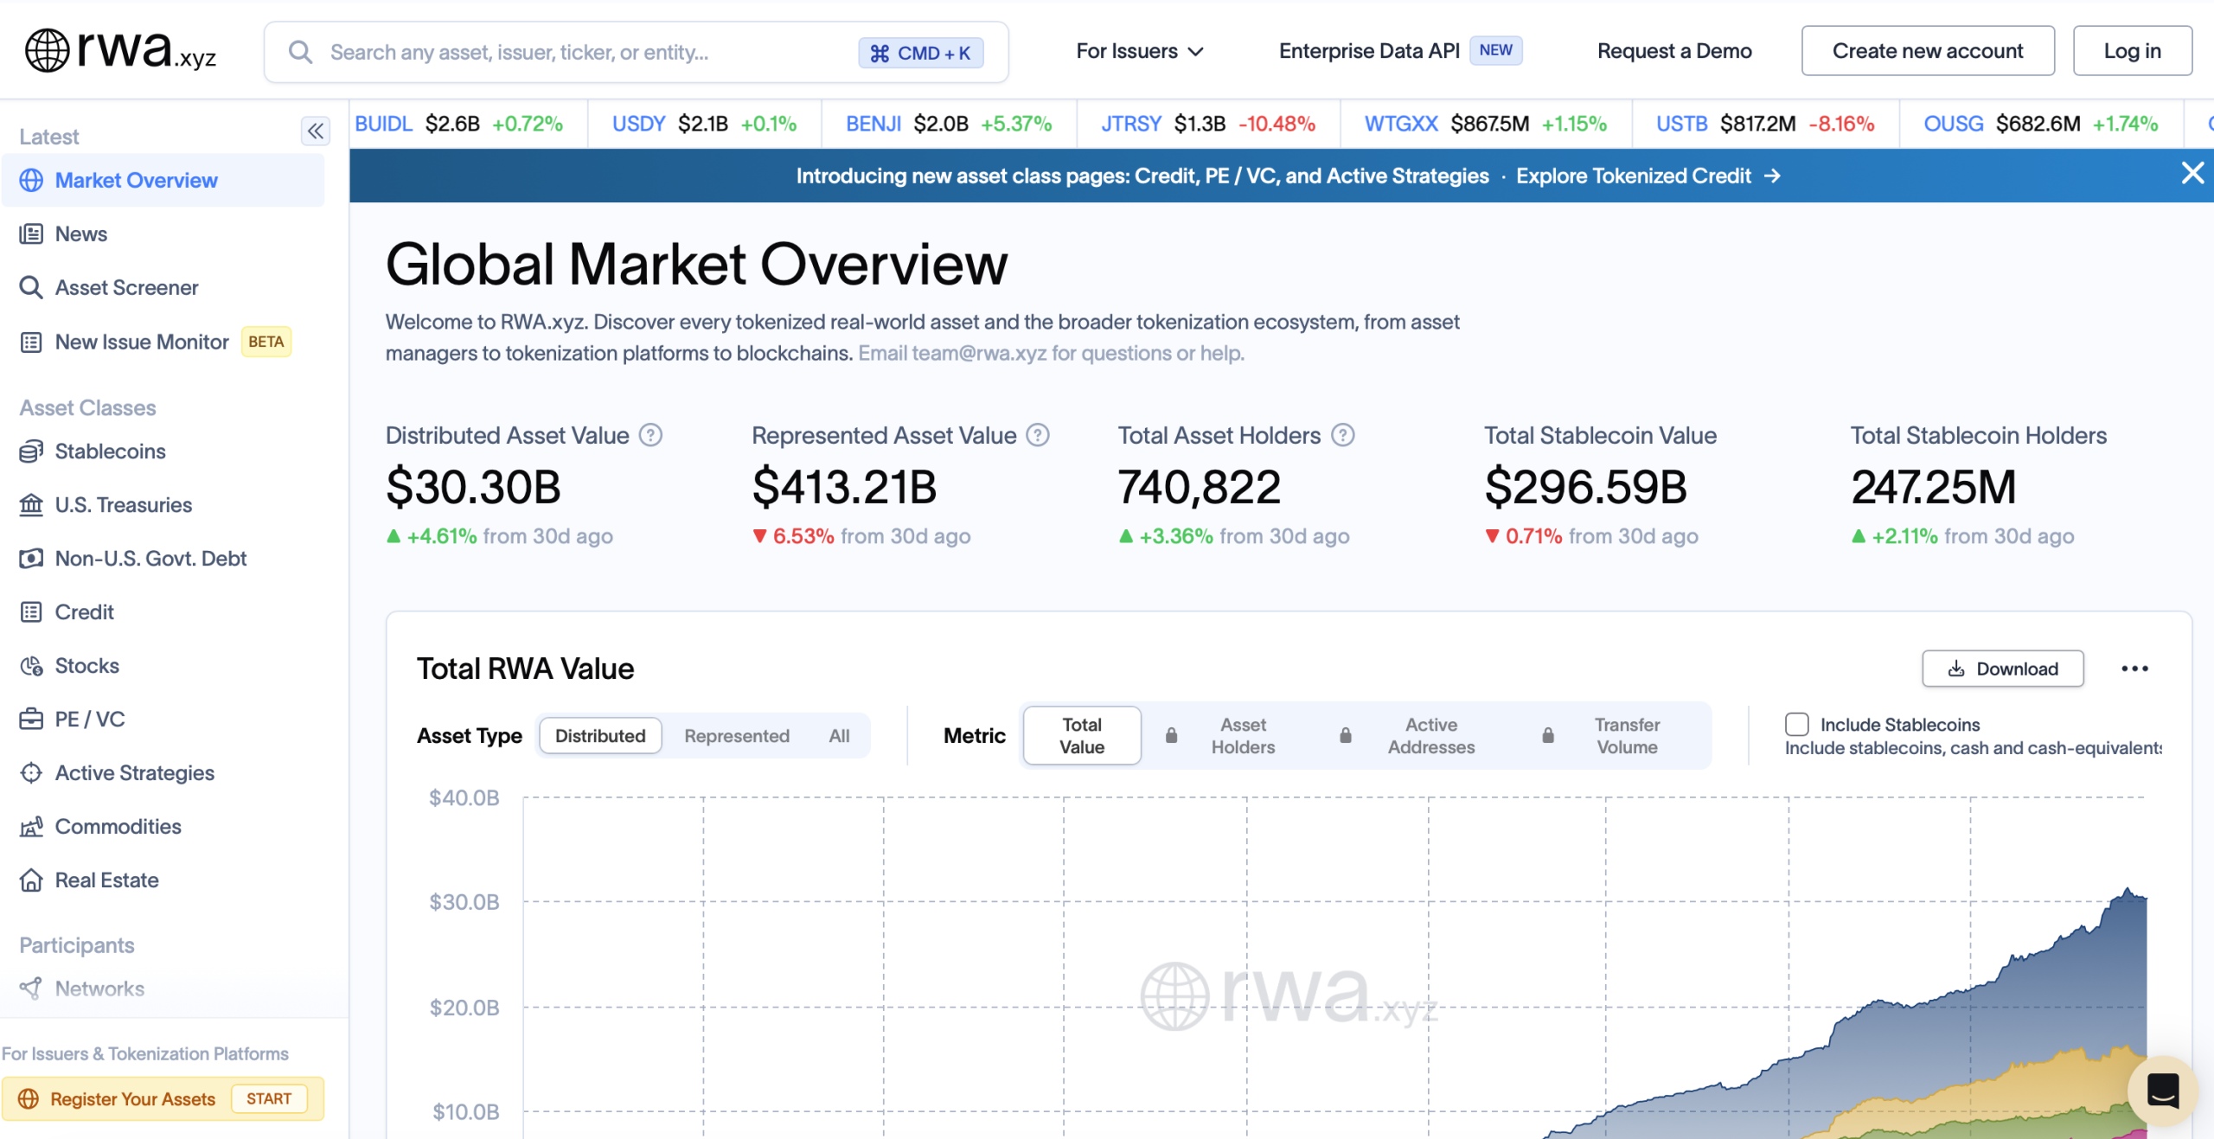
Task: Select the Active Addresses metric
Action: pos(1431,735)
